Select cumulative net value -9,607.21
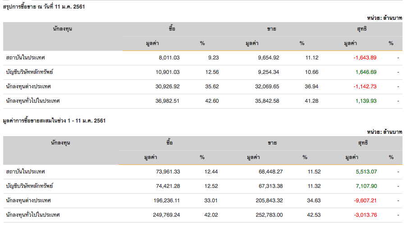The width and height of the screenshot is (407, 228). click(x=365, y=201)
